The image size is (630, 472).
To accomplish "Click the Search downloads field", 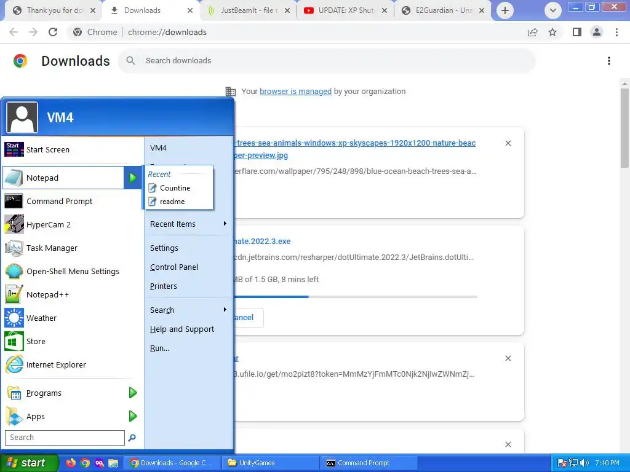I will (x=327, y=61).
